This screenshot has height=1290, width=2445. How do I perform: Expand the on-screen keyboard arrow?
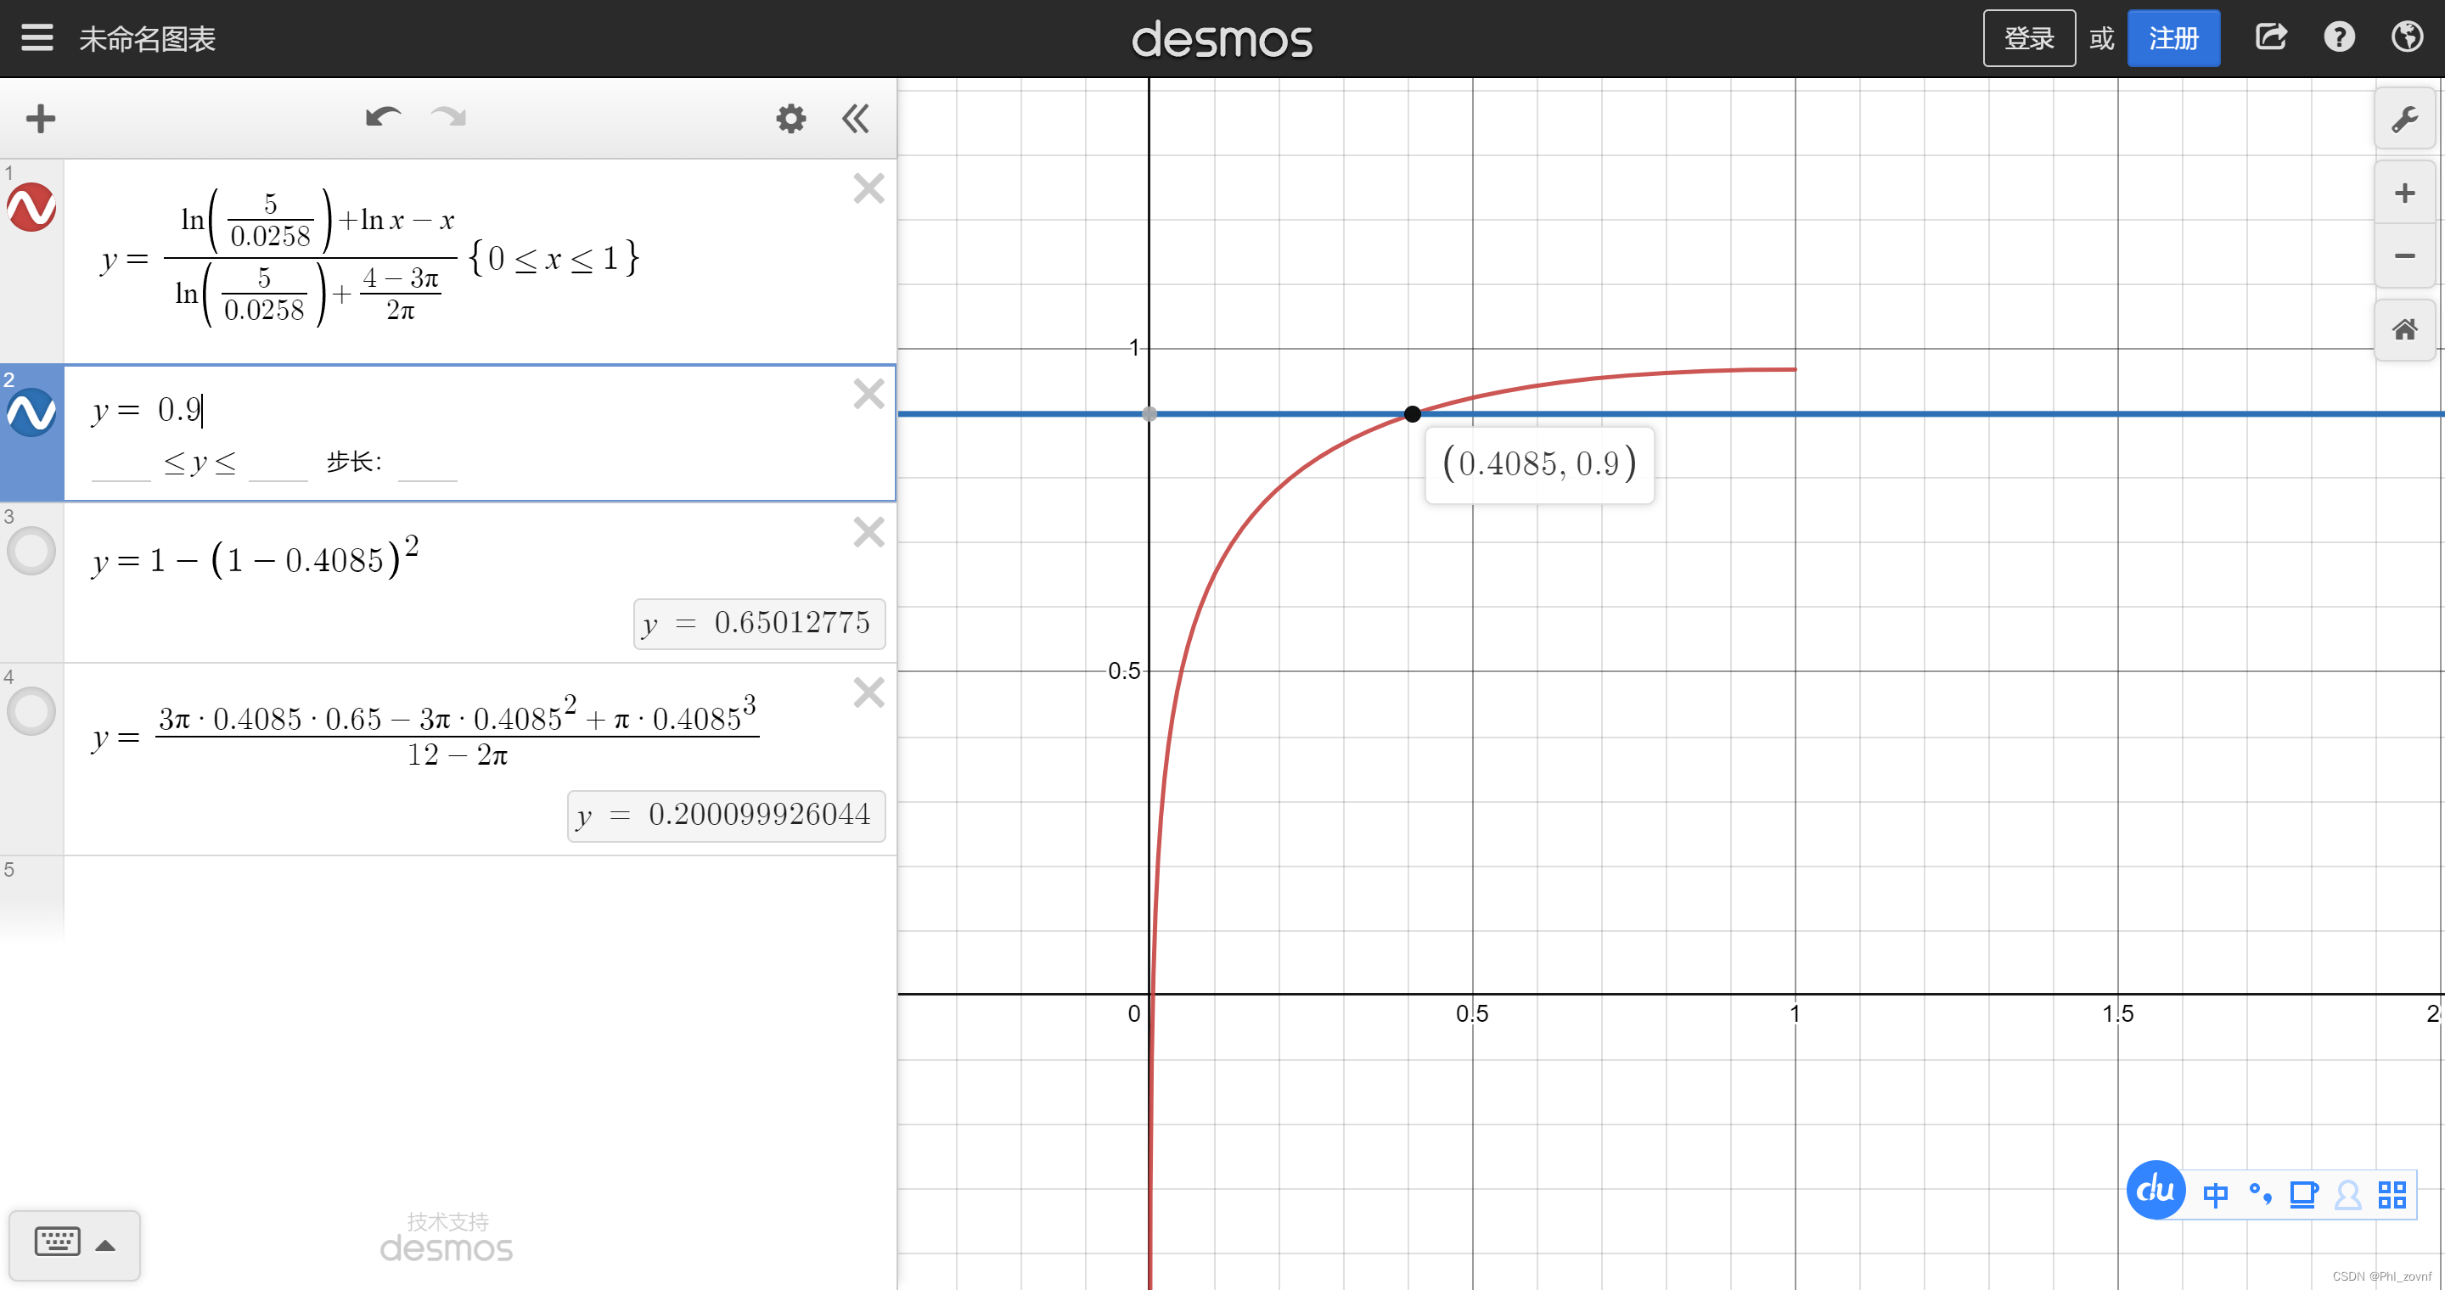(105, 1245)
